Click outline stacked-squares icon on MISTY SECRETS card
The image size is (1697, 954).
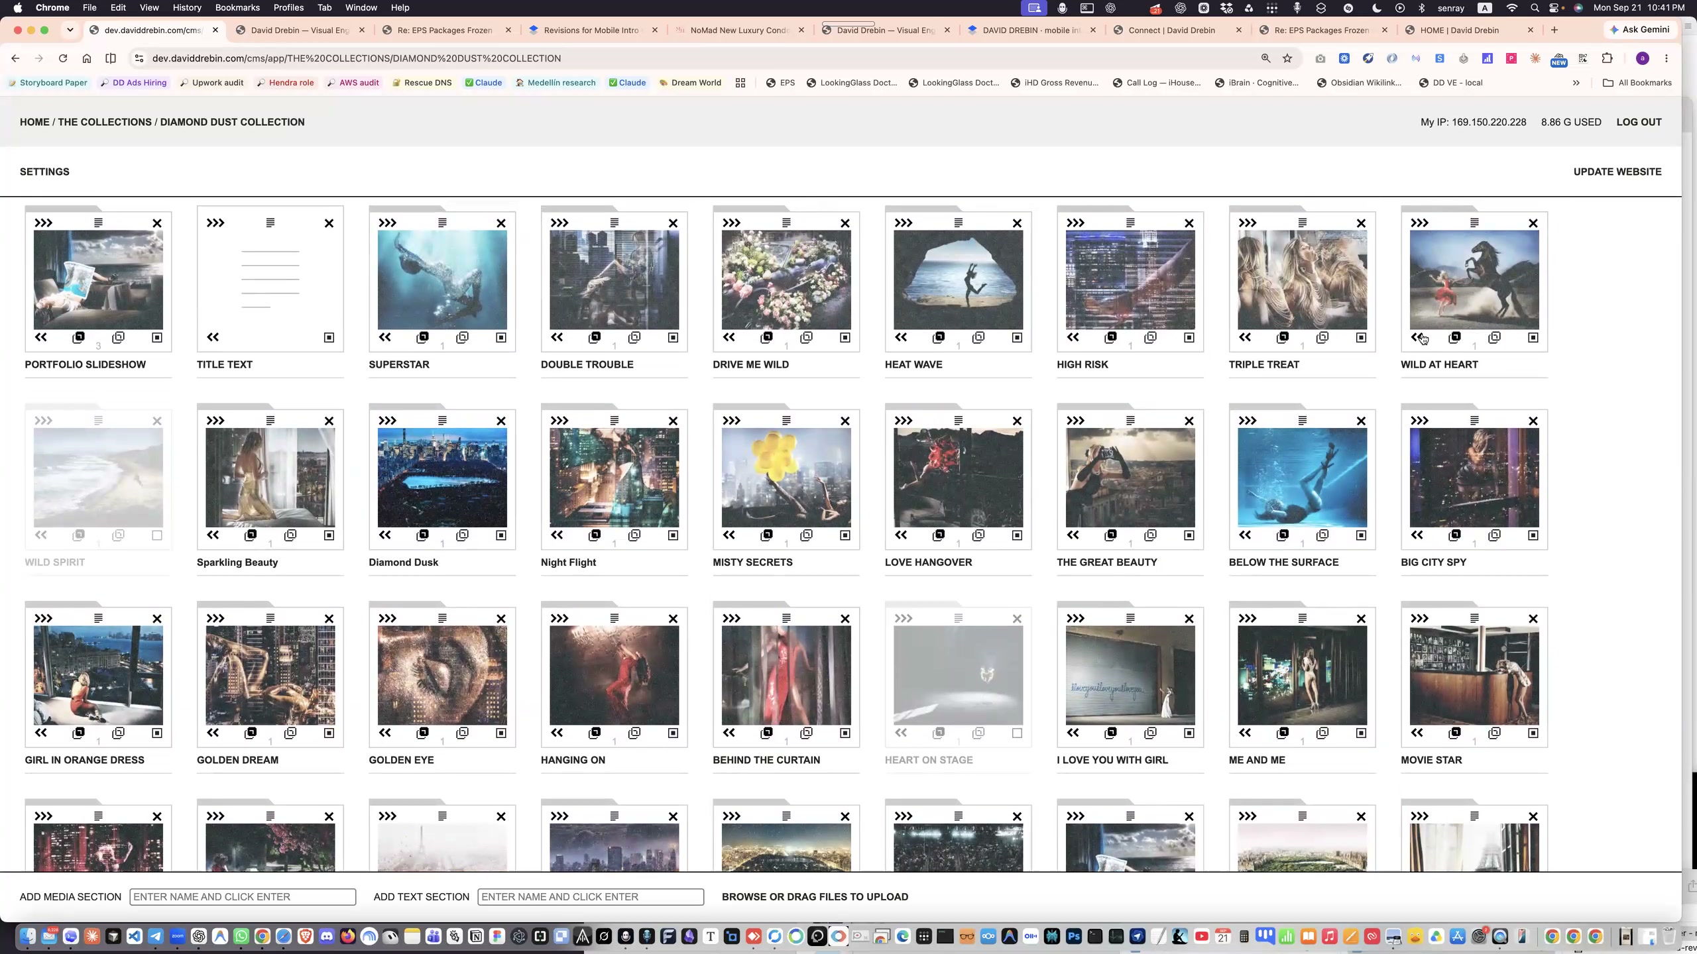click(x=806, y=535)
